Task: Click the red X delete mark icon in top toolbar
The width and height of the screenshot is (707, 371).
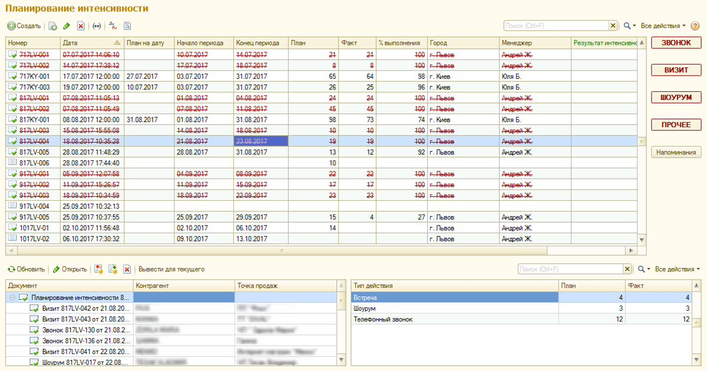Action: tap(81, 26)
